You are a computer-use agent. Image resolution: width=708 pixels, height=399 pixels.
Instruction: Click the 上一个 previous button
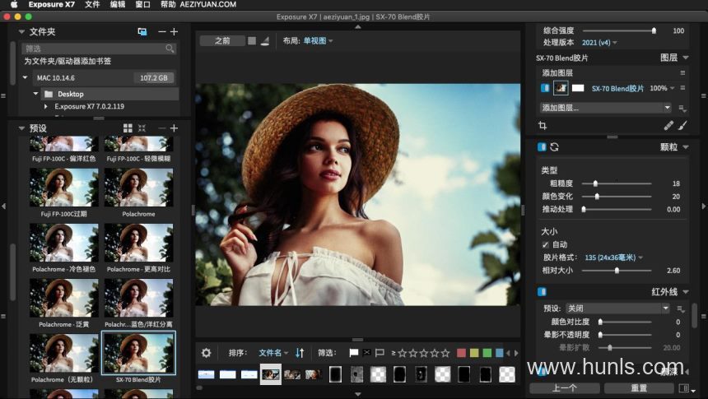pyautogui.click(x=565, y=388)
